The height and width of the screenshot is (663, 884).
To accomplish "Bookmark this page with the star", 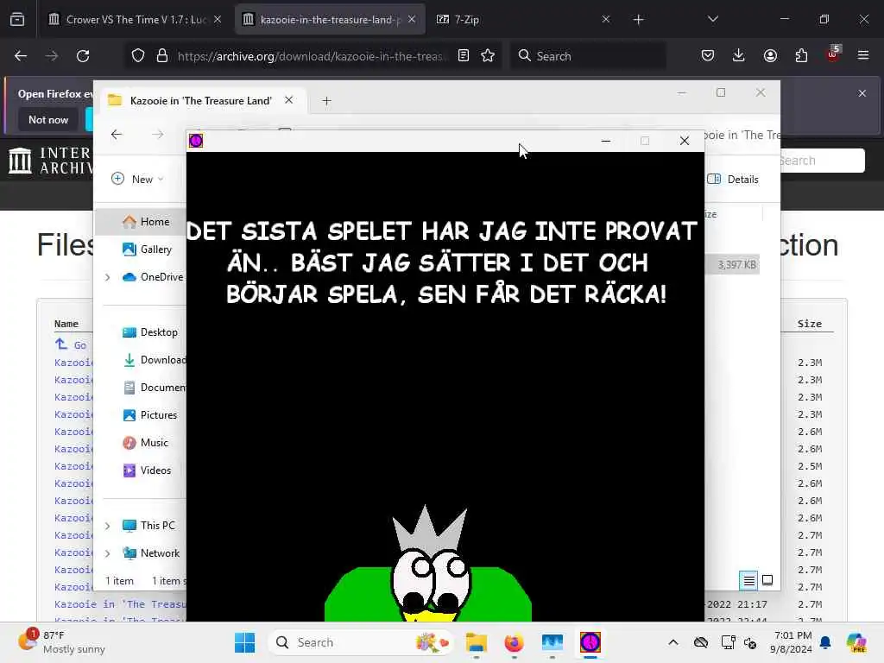I will tap(489, 56).
